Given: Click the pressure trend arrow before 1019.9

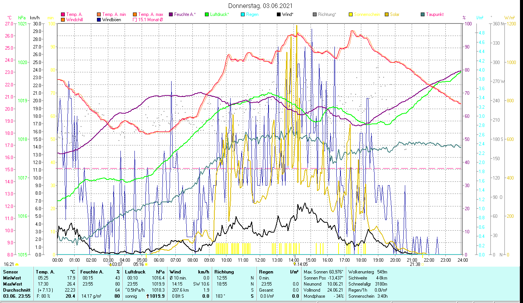Looking at the screenshot, I should (147, 296).
